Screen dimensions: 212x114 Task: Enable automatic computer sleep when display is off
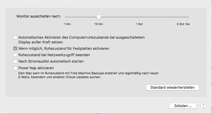click(x=15, y=37)
